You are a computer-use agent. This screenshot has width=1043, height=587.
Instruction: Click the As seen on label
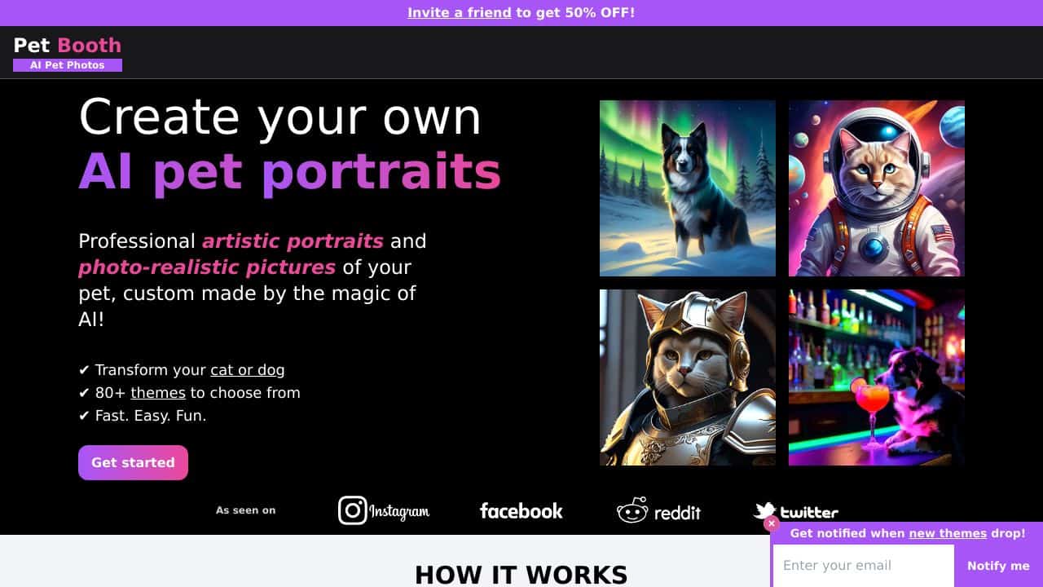(246, 510)
